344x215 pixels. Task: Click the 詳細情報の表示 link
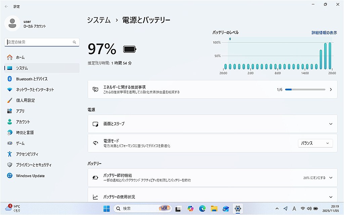(x=324, y=33)
